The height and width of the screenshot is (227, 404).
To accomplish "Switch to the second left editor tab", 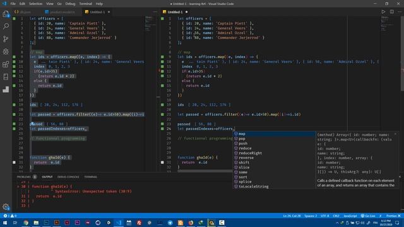I will [62, 12].
